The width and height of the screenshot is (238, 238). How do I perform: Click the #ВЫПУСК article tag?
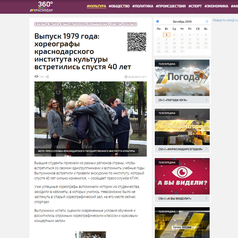(x=53, y=24)
